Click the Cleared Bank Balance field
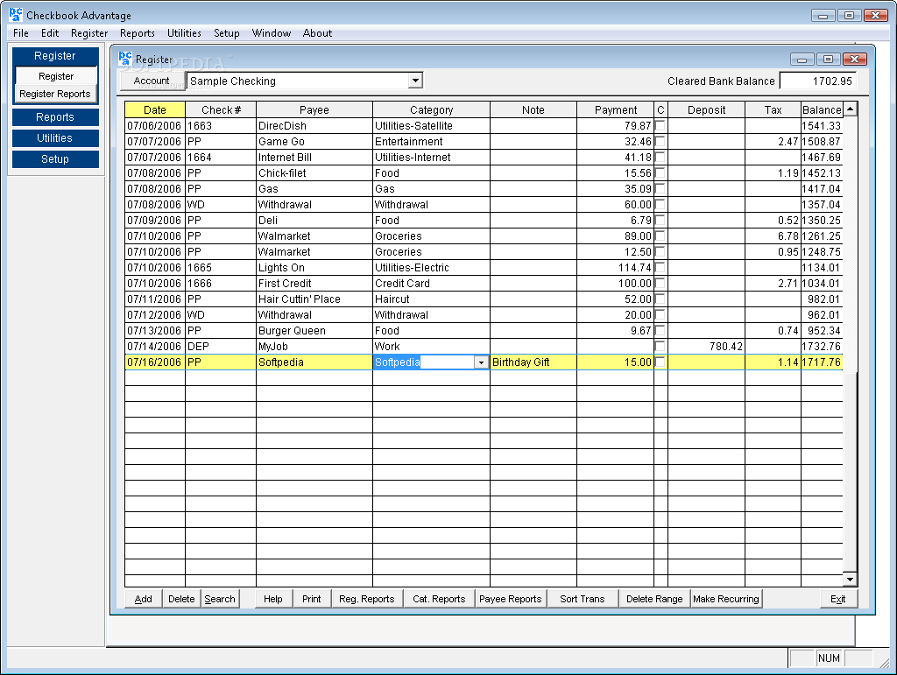Image resolution: width=897 pixels, height=675 pixels. [x=818, y=81]
